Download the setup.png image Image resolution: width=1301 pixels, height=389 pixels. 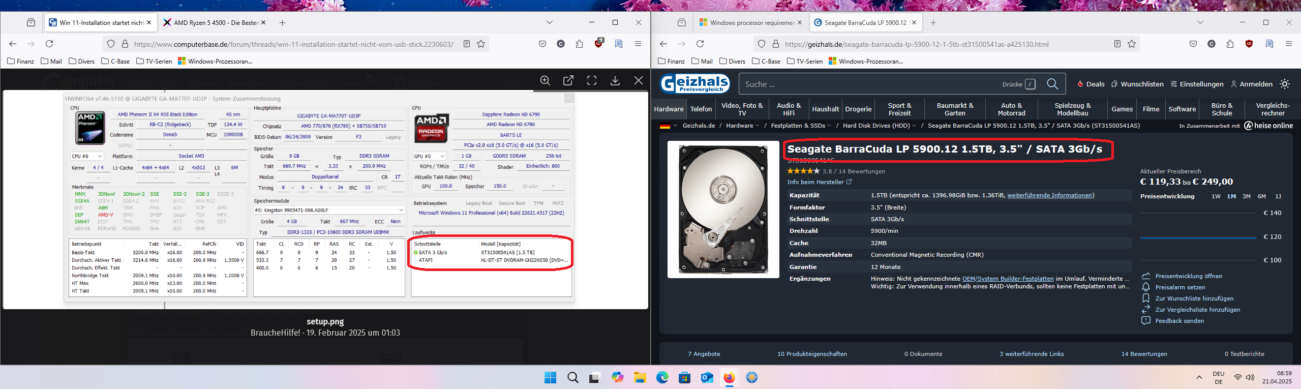pyautogui.click(x=615, y=80)
